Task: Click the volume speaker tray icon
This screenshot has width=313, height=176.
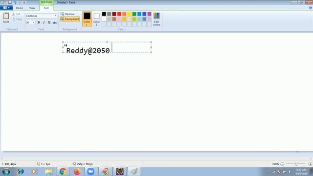Action: pyautogui.click(x=290, y=172)
